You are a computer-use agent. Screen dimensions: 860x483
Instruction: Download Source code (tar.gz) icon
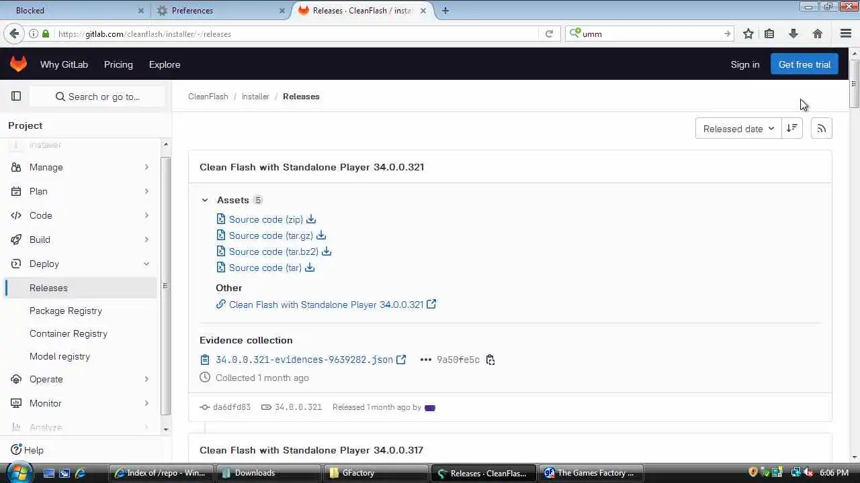[x=321, y=235]
